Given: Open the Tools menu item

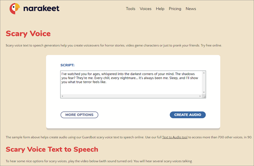Looking at the screenshot, I should (131, 9).
